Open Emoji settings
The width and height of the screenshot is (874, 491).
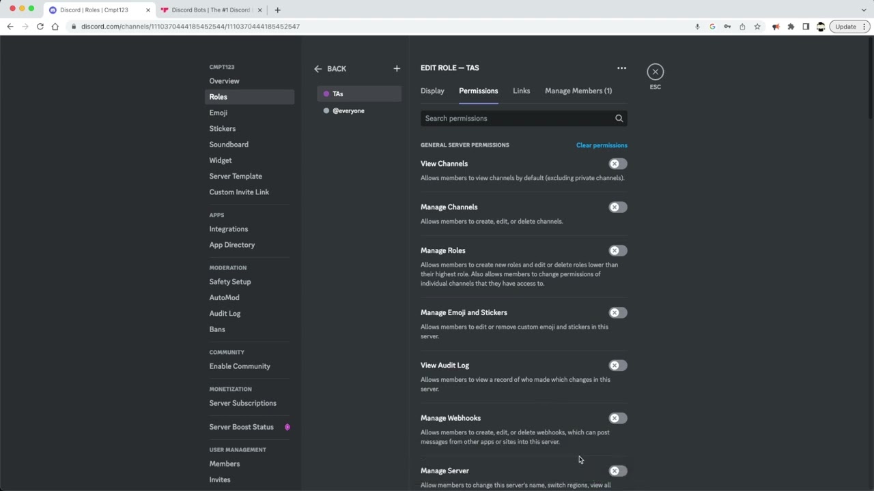click(x=249, y=113)
